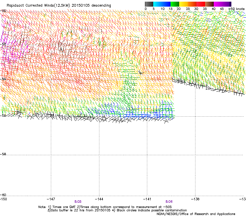The height and width of the screenshot is (216, 246).
Task: Click the brown 35-40 knots legend swatch
Action: coord(209,4)
